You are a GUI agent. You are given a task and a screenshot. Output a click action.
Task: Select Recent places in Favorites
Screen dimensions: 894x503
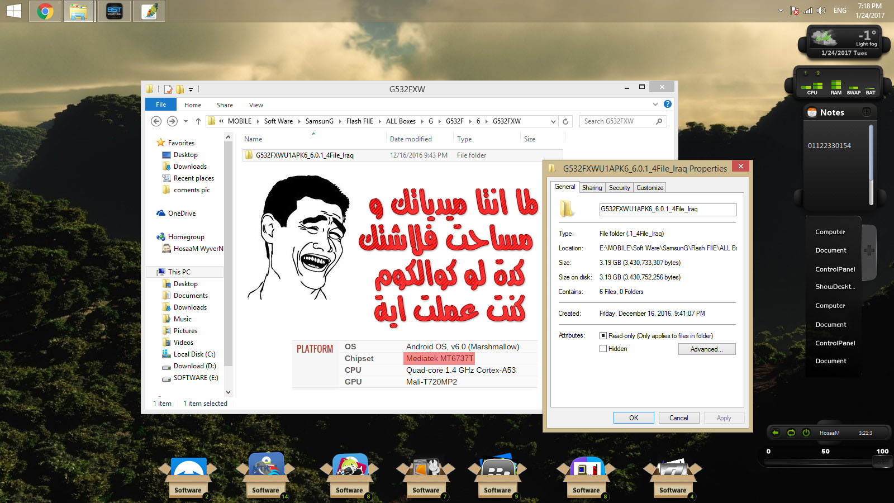pos(194,178)
